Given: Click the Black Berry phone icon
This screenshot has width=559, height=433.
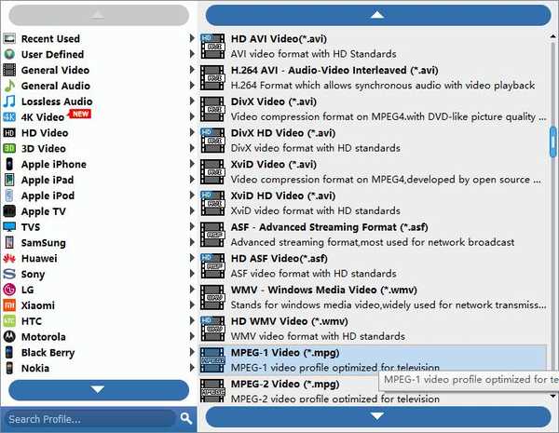Looking at the screenshot, I should pyautogui.click(x=9, y=353).
